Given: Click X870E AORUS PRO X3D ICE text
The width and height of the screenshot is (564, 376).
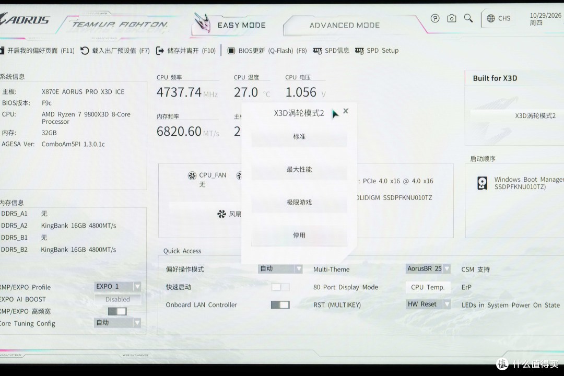Looking at the screenshot, I should [x=83, y=92].
